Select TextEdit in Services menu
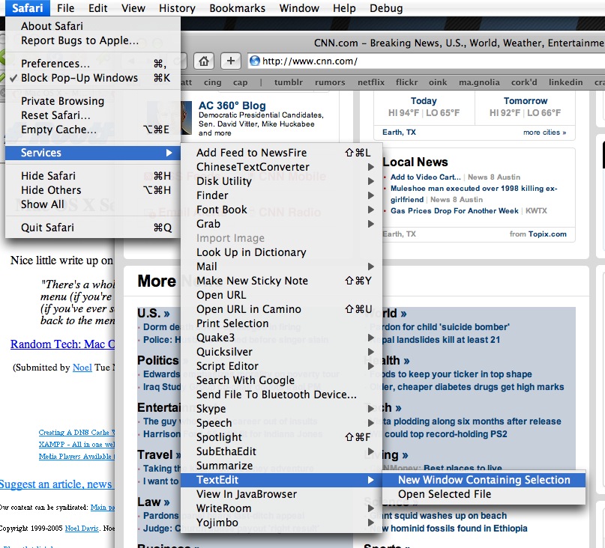The image size is (605, 548). click(281, 480)
